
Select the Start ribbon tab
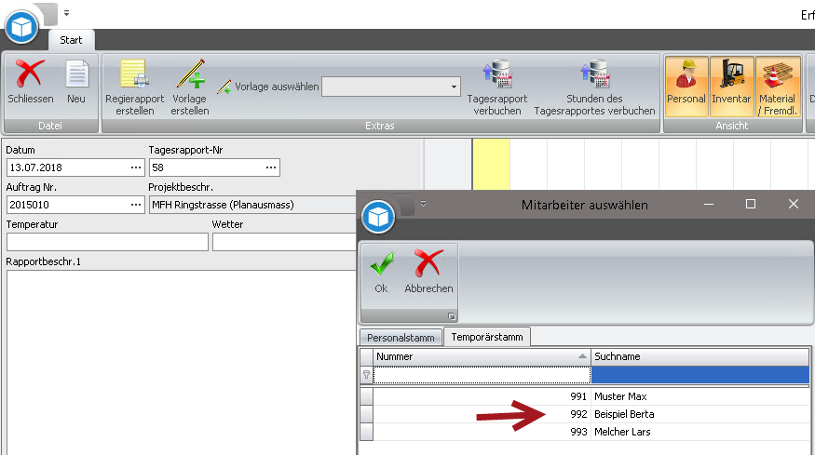71,40
